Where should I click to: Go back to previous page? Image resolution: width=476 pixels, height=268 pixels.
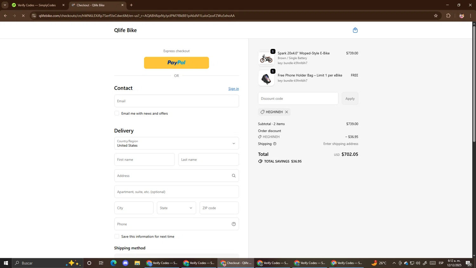(5, 16)
